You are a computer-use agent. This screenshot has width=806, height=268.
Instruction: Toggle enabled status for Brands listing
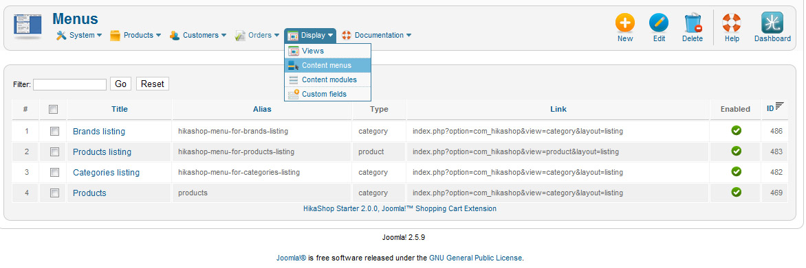pos(736,131)
